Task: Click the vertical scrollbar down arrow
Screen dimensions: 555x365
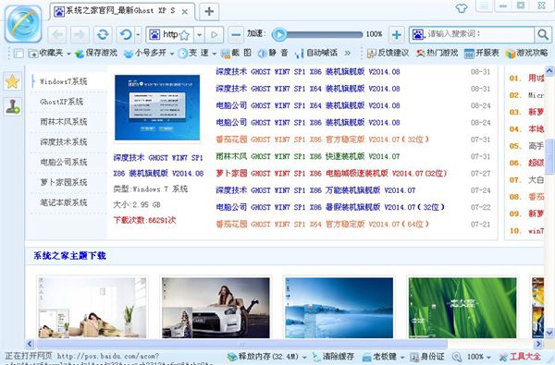Action: click(549, 333)
